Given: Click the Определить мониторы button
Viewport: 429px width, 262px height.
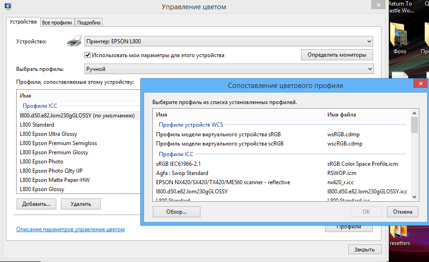Looking at the screenshot, I should coord(337,55).
